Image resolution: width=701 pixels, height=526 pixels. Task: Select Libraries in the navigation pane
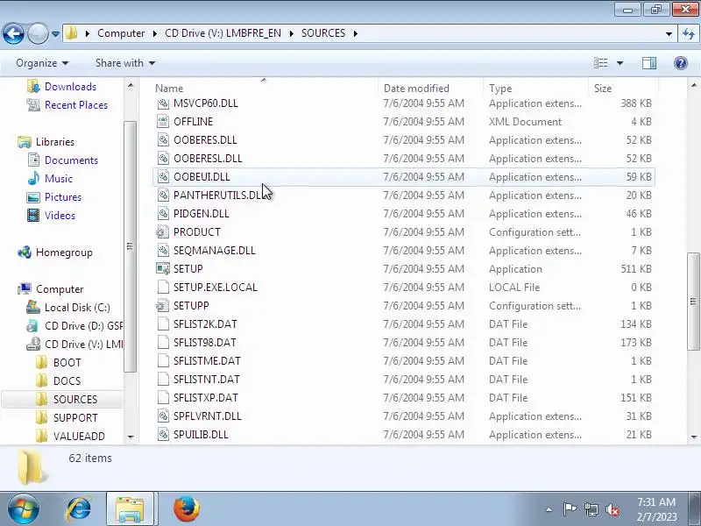pos(55,142)
